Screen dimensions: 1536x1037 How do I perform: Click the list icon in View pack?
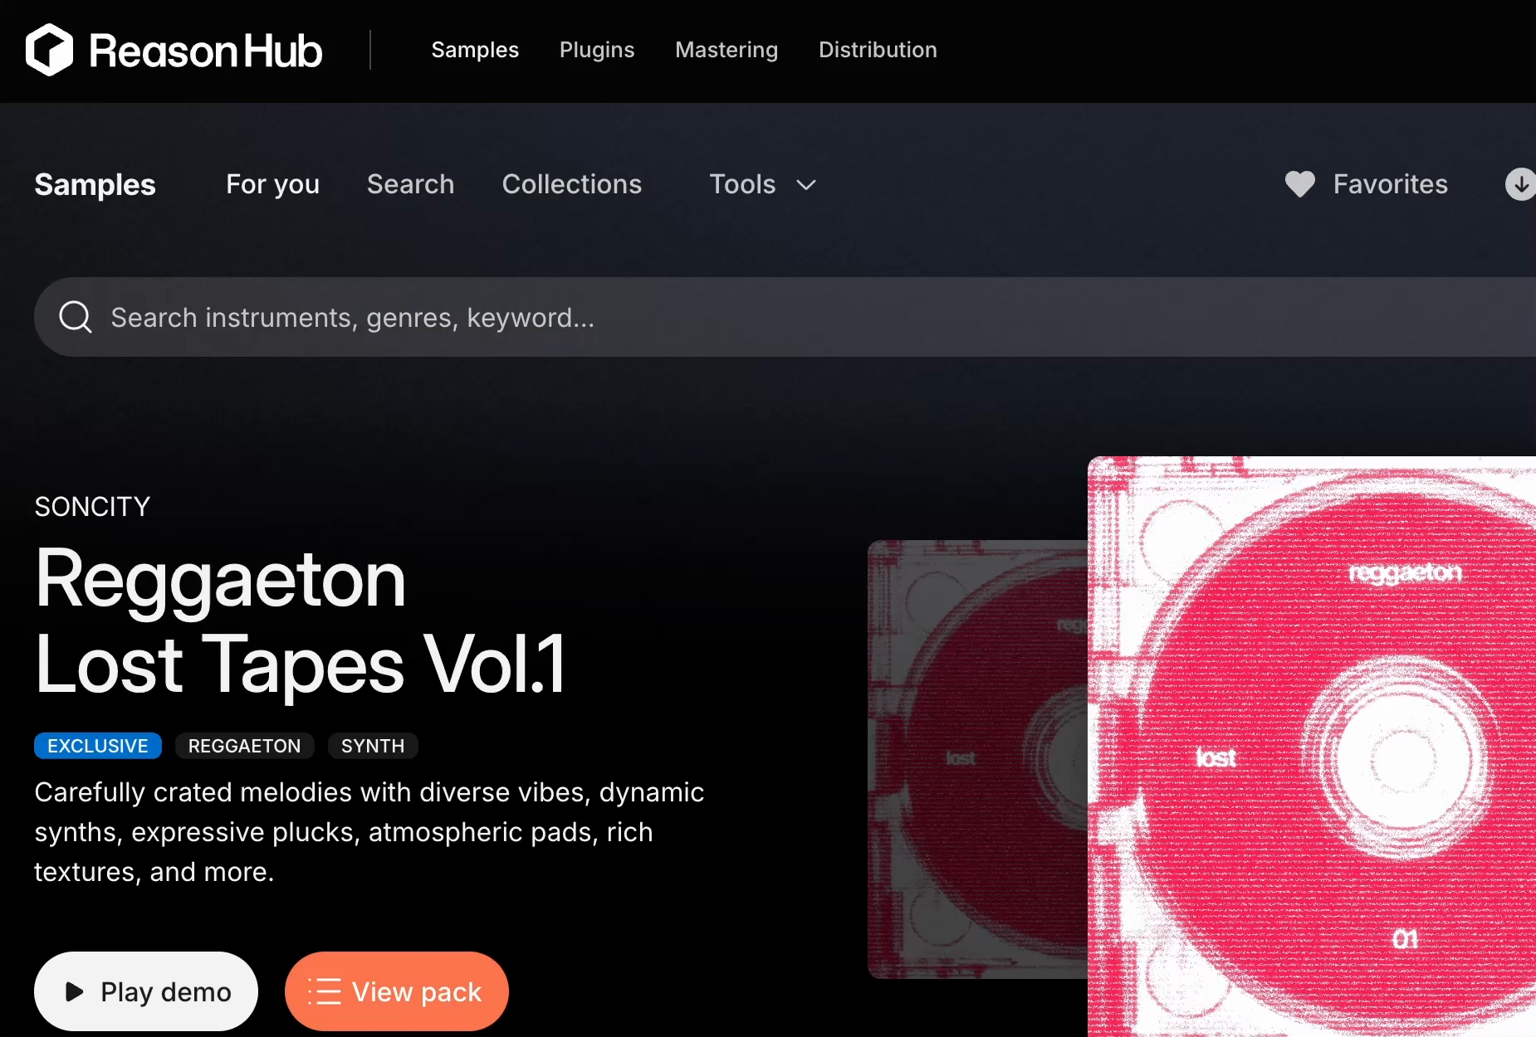point(325,991)
